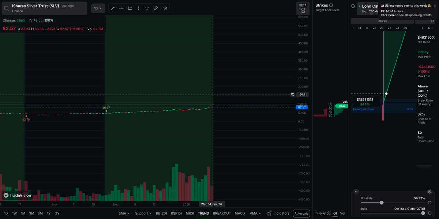Click the TradeVision logo
The image size is (439, 219).
18,195
